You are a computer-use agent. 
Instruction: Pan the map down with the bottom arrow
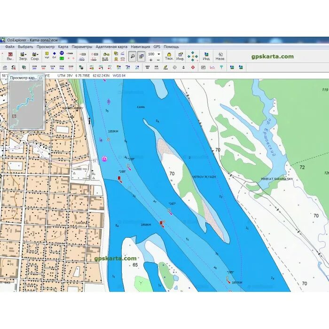pos(193,60)
